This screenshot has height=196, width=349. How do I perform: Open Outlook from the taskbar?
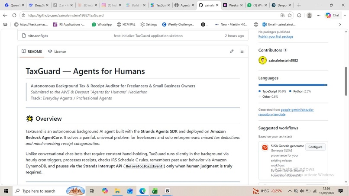point(130,191)
